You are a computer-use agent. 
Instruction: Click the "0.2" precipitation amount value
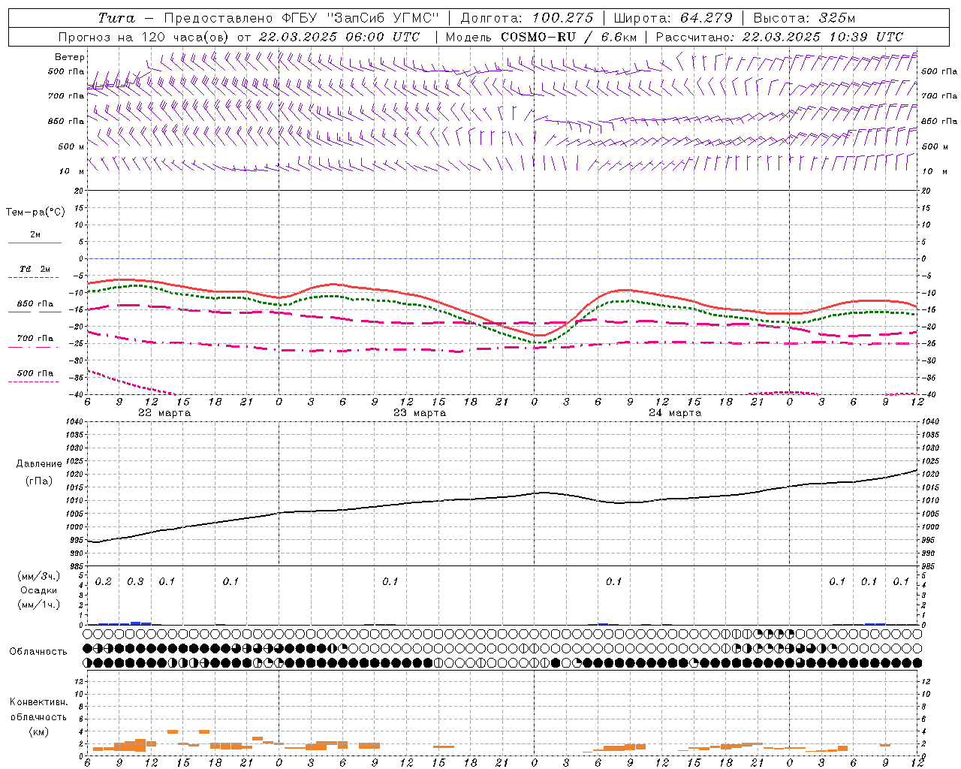104,582
